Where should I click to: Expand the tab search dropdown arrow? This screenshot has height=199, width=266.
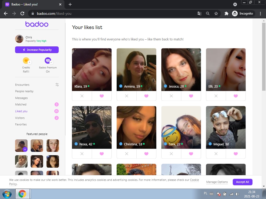(x=235, y=4)
